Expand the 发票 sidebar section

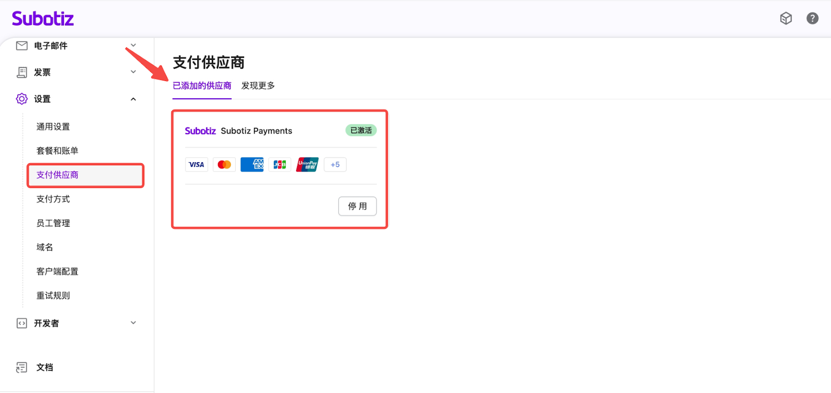coord(133,72)
